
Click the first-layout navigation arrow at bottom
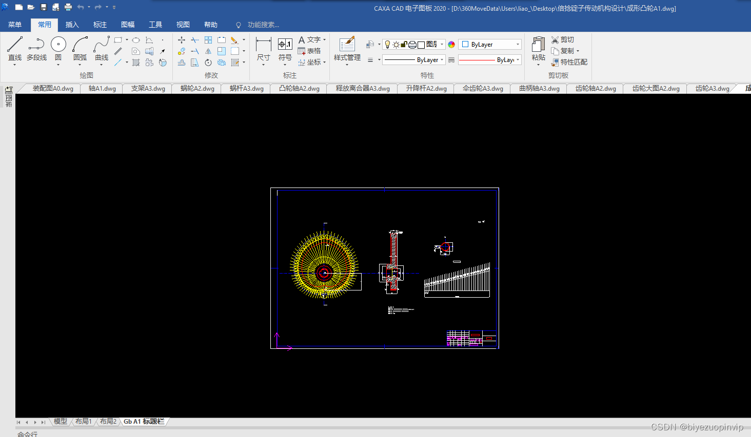pyautogui.click(x=18, y=422)
